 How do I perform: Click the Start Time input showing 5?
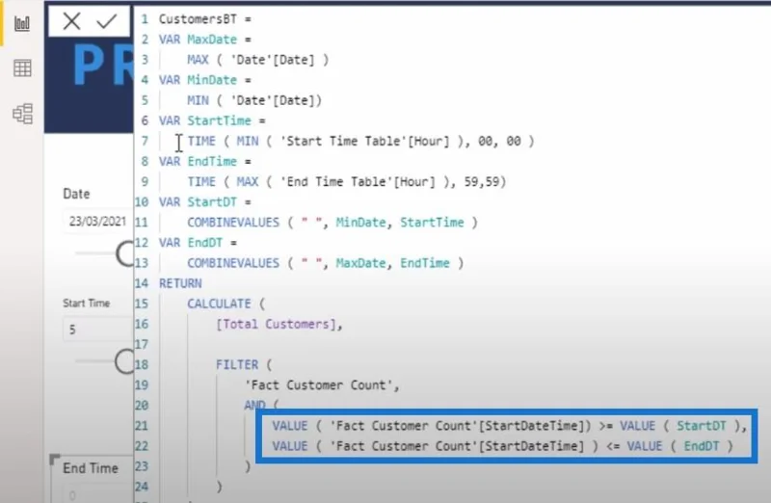click(x=97, y=329)
